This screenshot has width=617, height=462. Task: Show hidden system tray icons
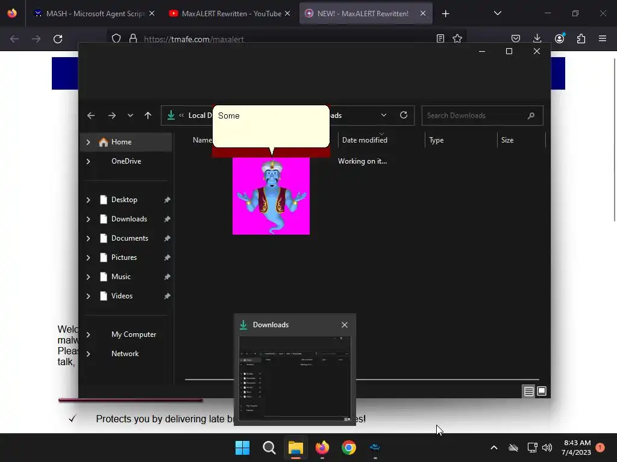tap(494, 448)
